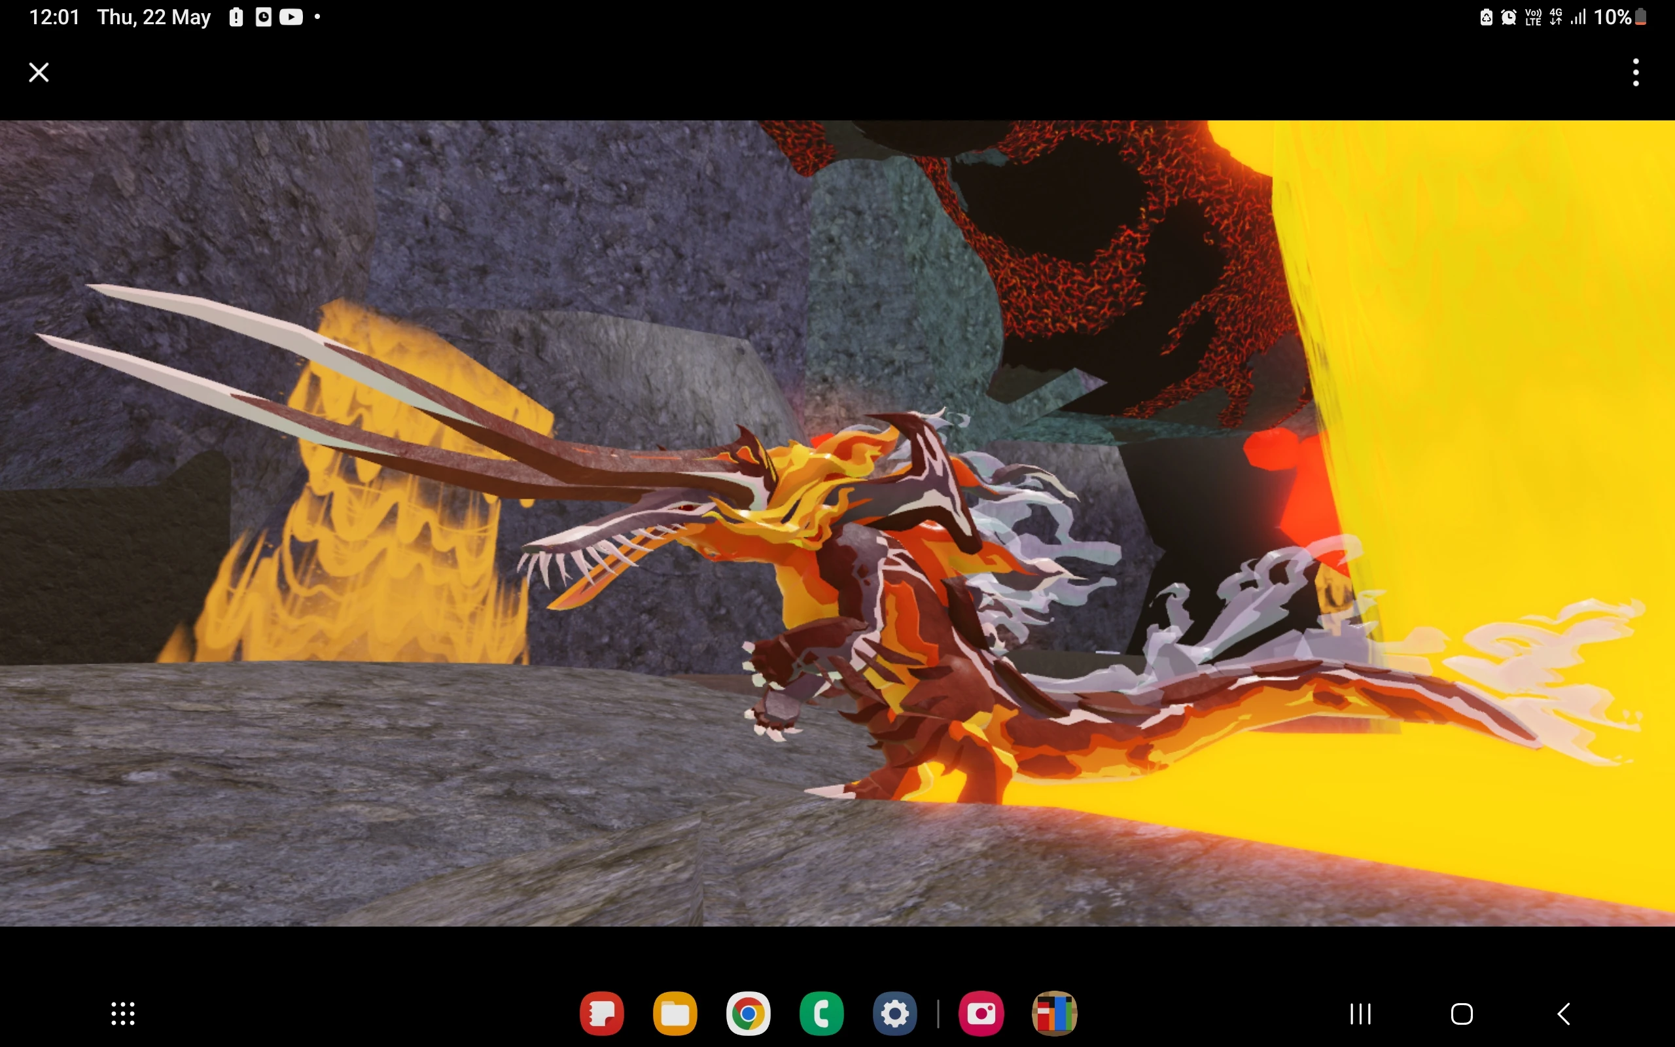Launch the pink Camera app
Viewport: 1675px width, 1047px height.
click(981, 1014)
